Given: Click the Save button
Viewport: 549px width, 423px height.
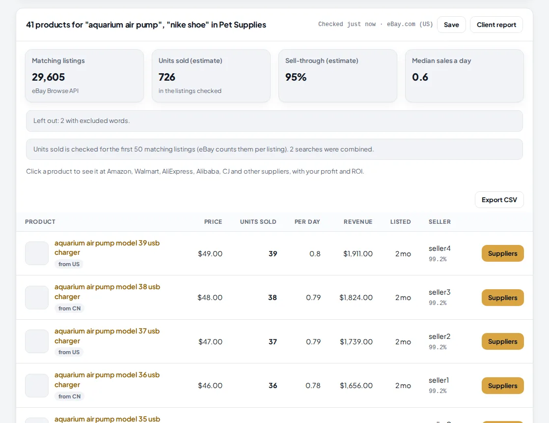Looking at the screenshot, I should tap(451, 25).
